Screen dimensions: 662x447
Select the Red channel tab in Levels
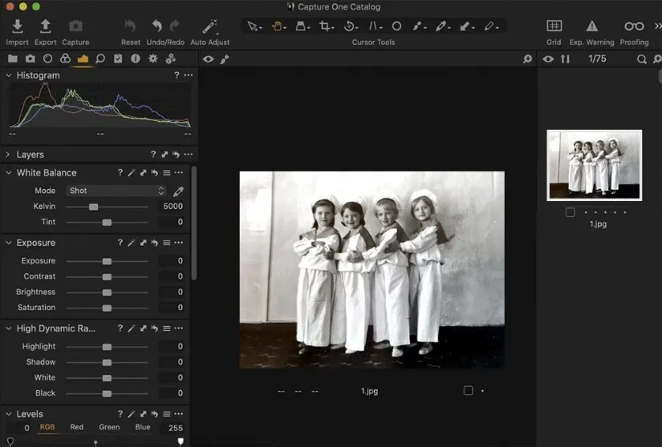(x=76, y=428)
